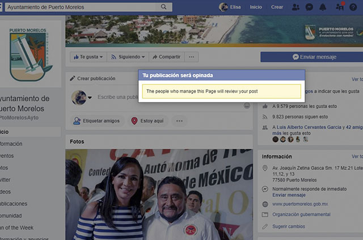Open the Messenger icon in top bar
This screenshot has height=240, width=363.
coord(309,7)
